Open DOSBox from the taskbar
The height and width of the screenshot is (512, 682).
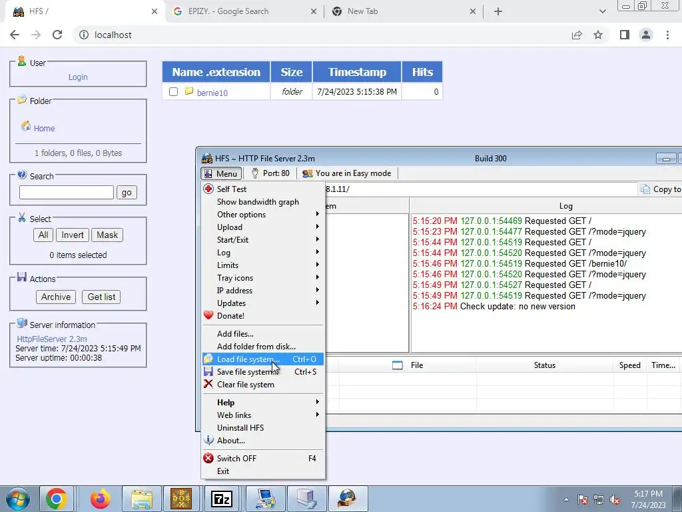point(181,499)
